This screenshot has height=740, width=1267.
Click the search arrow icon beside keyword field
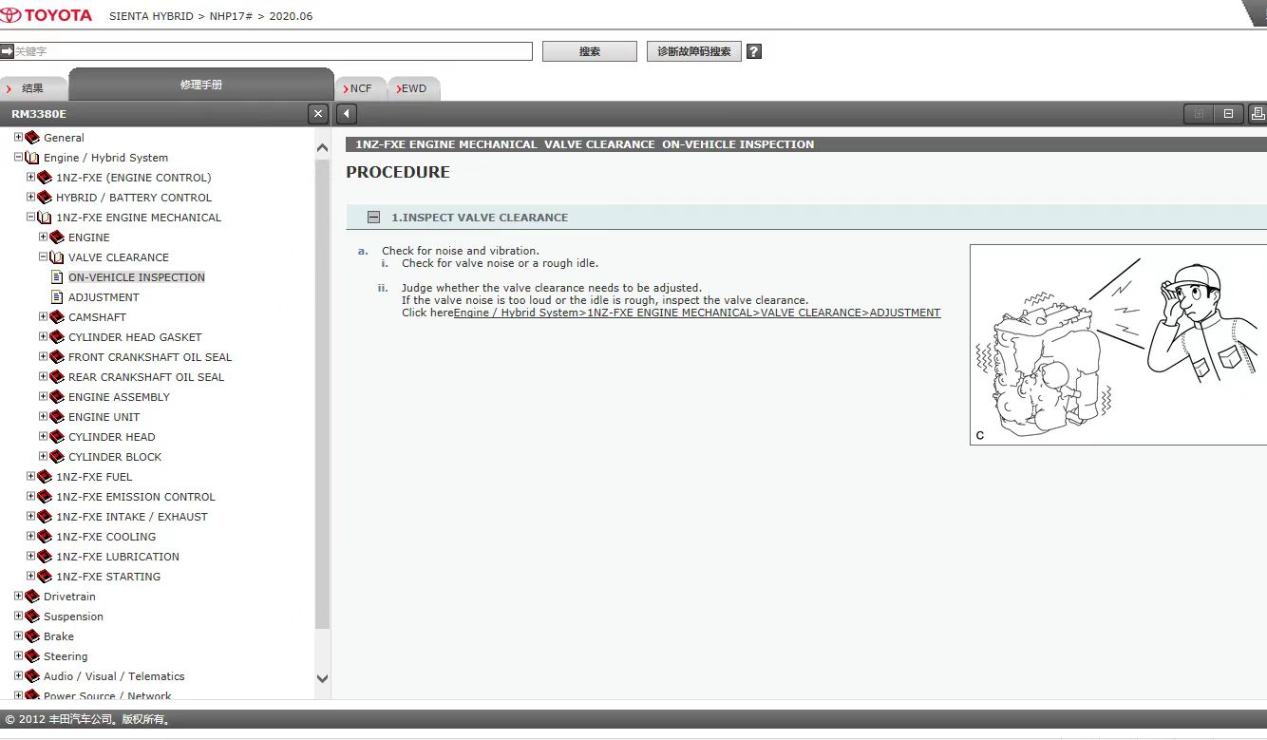7,51
